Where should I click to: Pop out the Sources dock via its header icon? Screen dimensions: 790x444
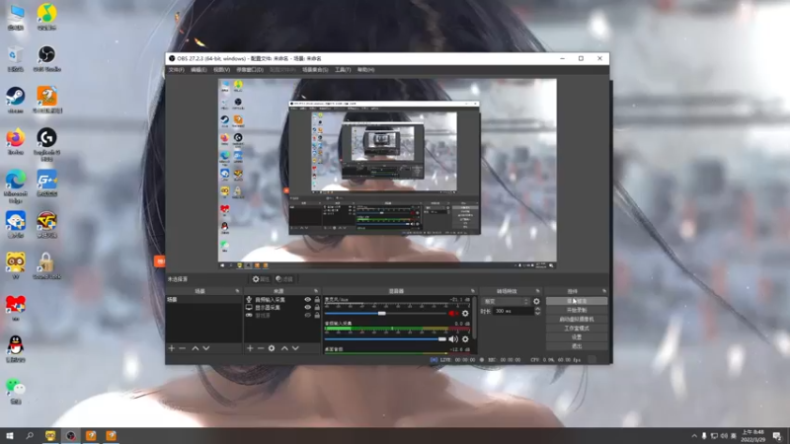316,291
